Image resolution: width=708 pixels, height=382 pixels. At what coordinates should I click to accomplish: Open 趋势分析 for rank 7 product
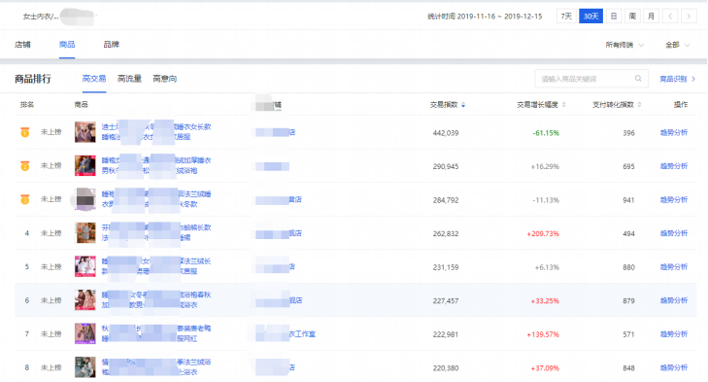674,334
